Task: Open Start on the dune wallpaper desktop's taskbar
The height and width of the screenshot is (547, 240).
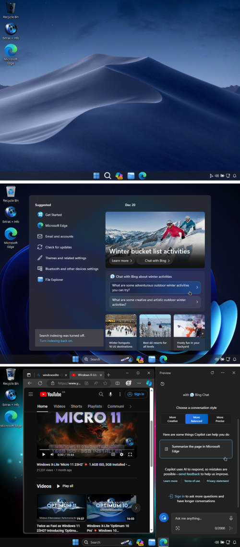Action: point(96,176)
